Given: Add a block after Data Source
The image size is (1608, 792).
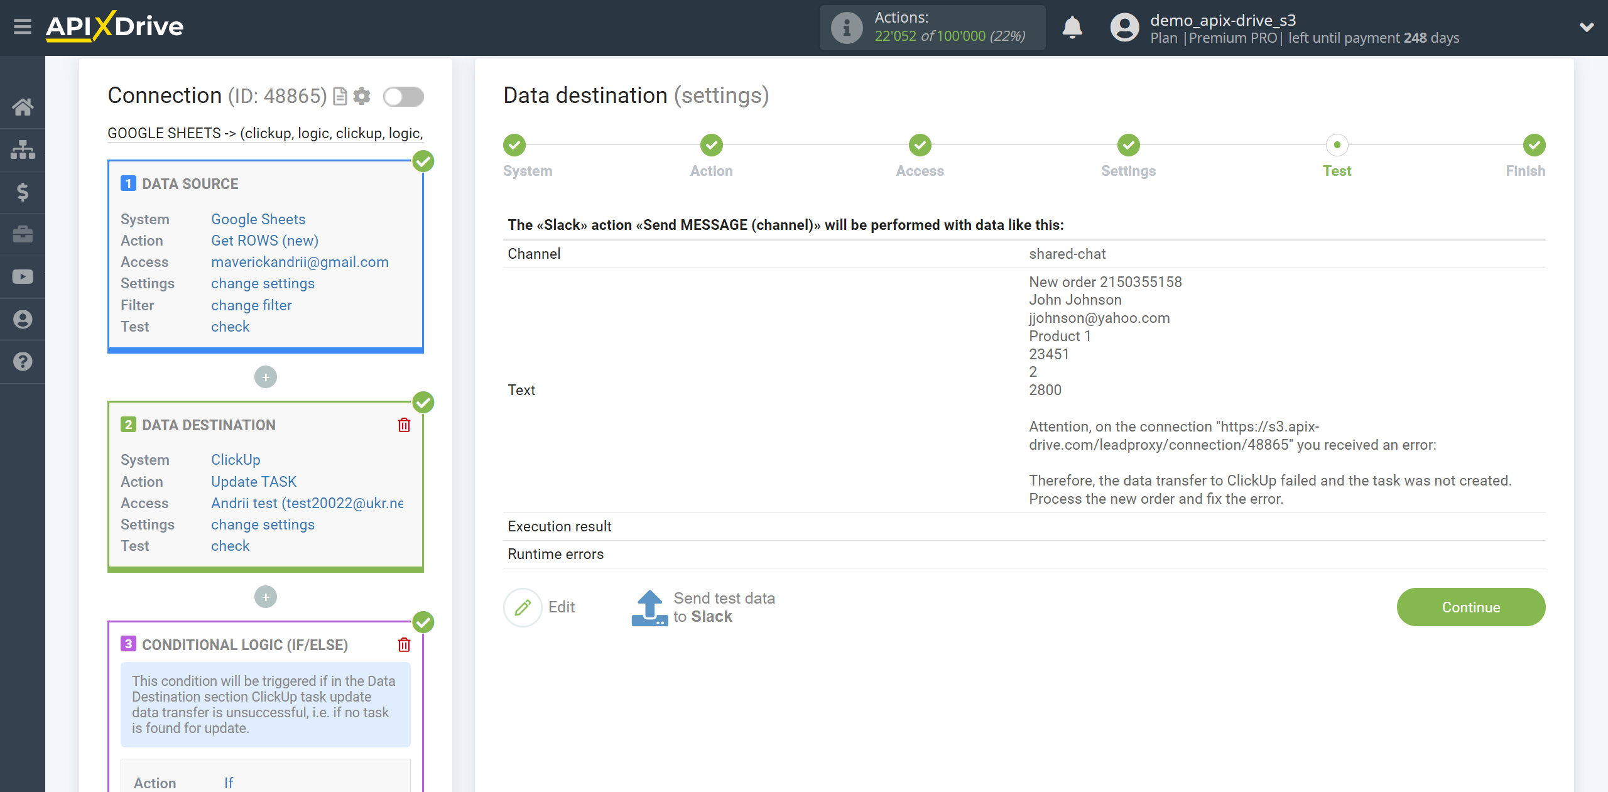Looking at the screenshot, I should [266, 377].
